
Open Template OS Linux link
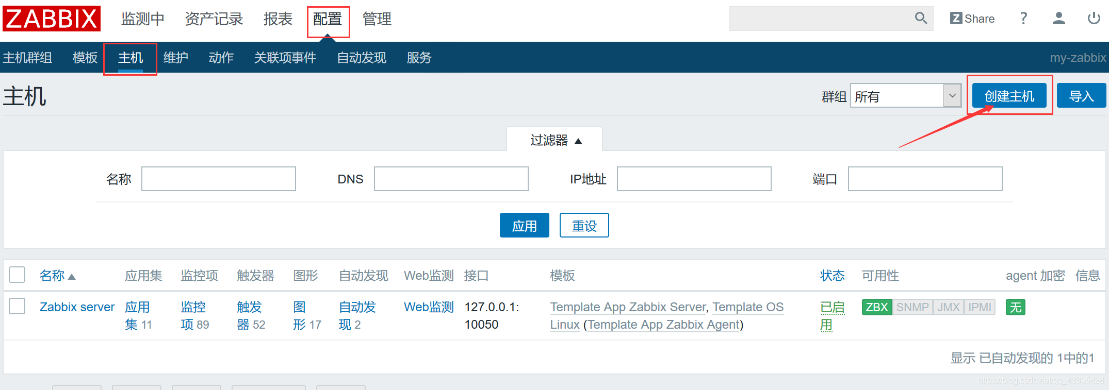click(x=667, y=316)
